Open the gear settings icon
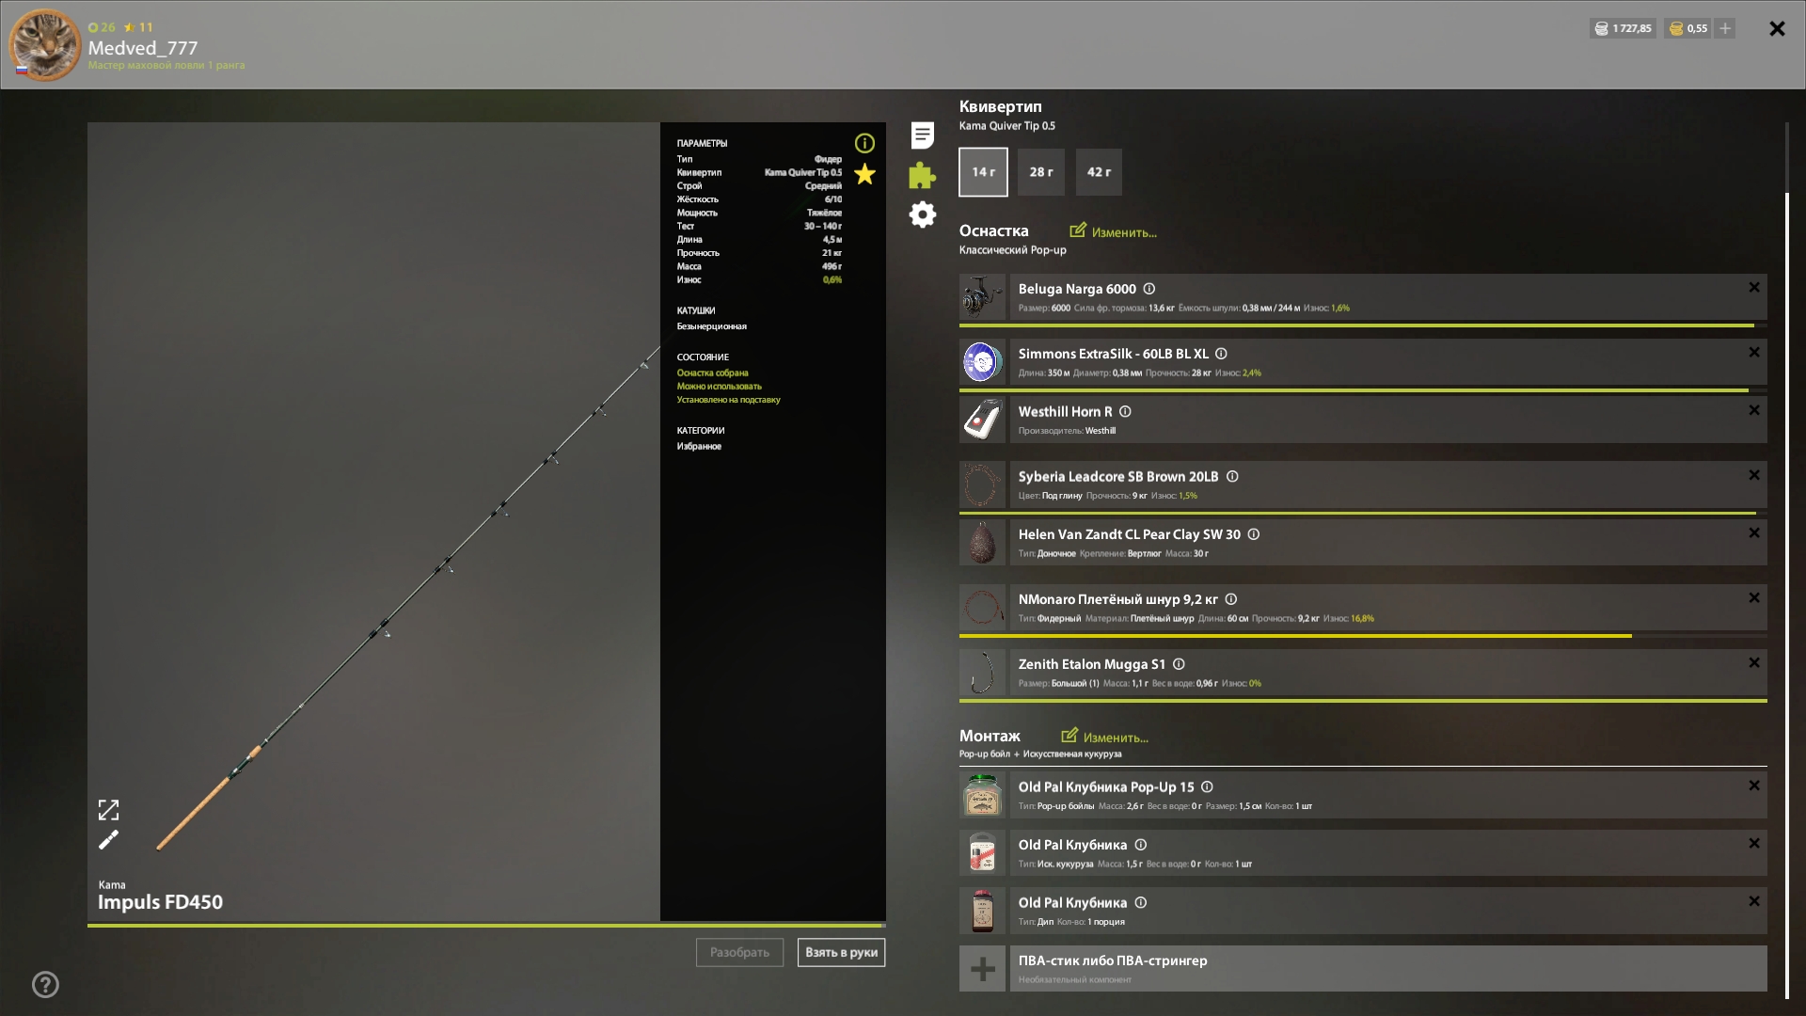 [922, 214]
